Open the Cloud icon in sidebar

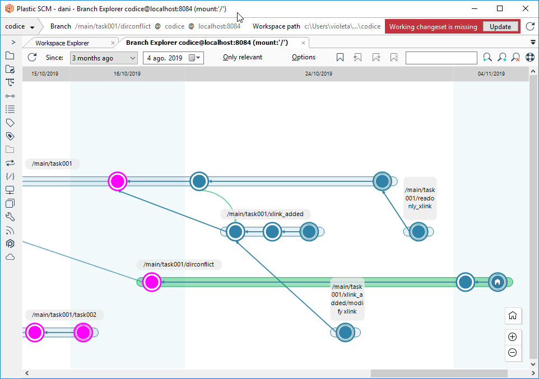tap(10, 257)
